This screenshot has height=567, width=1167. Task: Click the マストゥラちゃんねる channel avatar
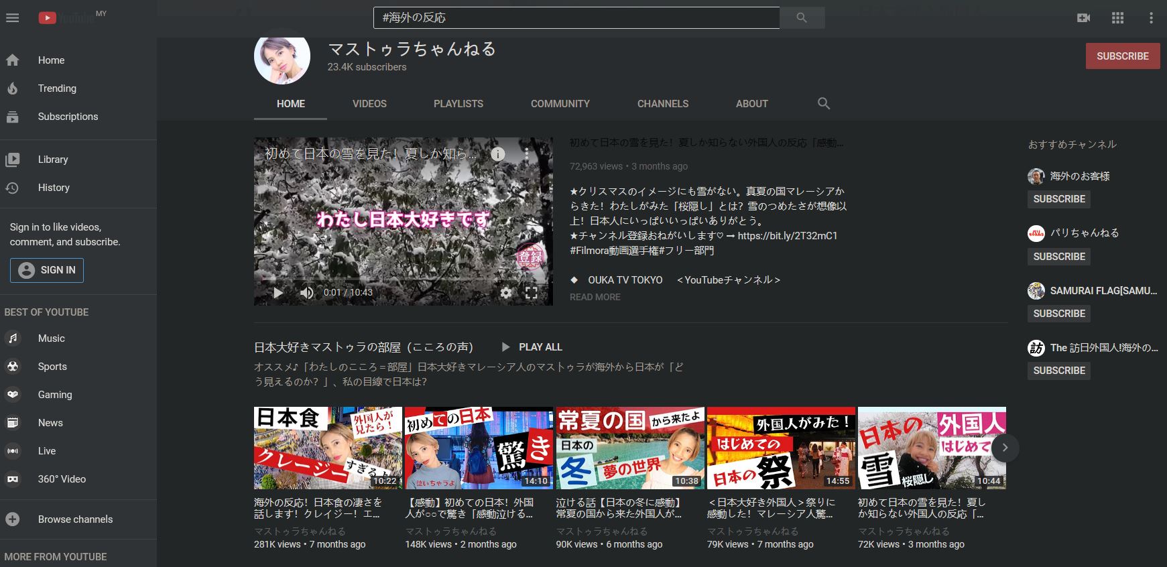(x=282, y=58)
